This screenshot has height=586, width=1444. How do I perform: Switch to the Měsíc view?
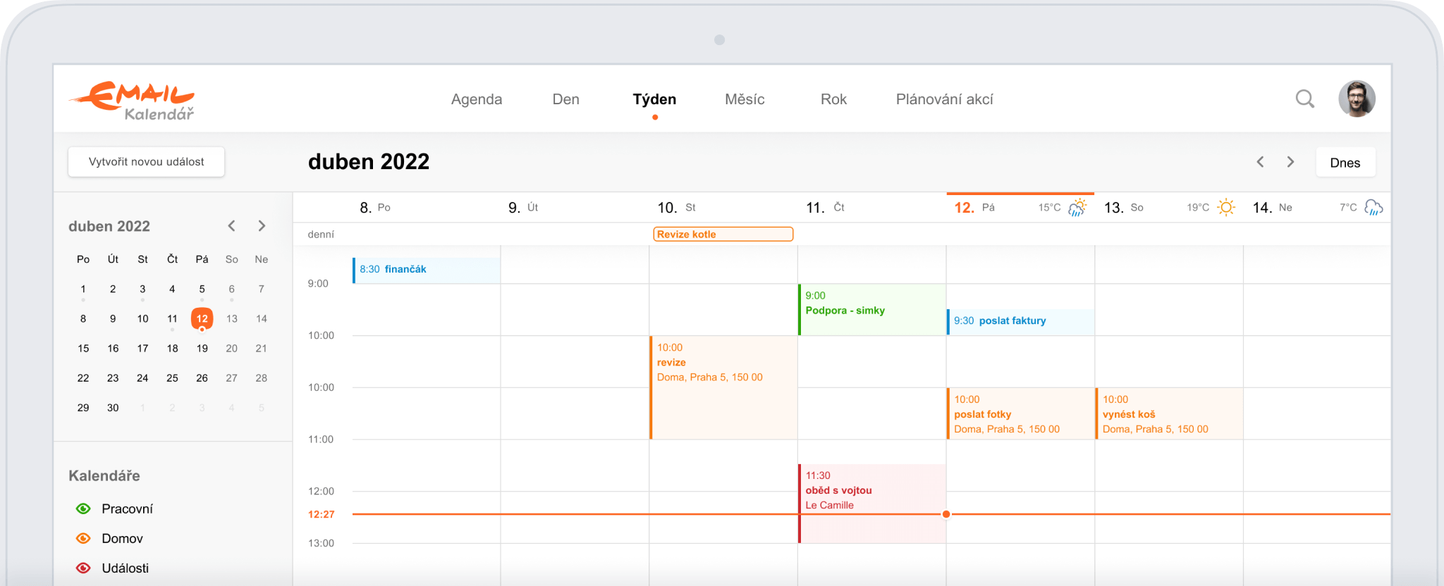click(x=745, y=99)
